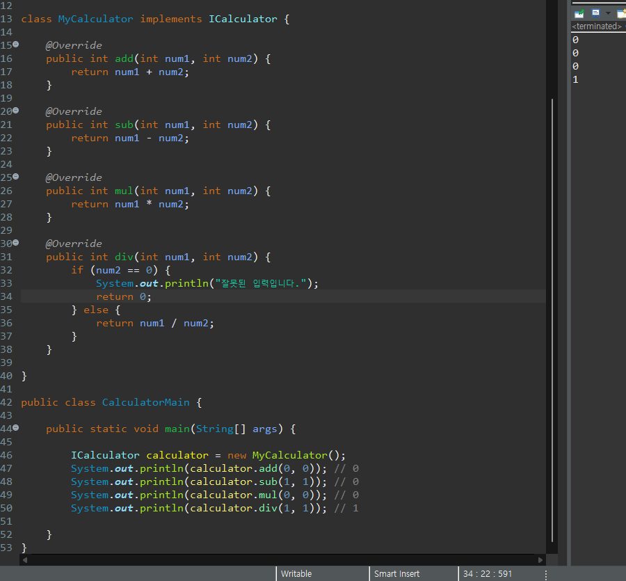Image resolution: width=626 pixels, height=581 pixels.
Task: Click the Smart Insert status field
Action: click(x=414, y=574)
